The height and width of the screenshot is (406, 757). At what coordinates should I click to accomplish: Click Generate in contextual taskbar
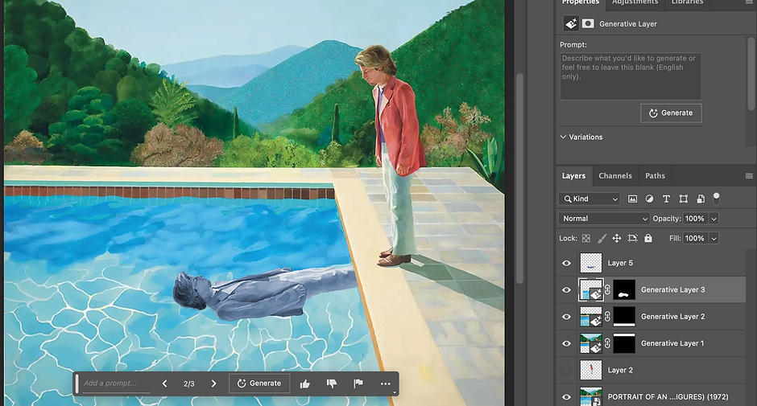pos(259,383)
